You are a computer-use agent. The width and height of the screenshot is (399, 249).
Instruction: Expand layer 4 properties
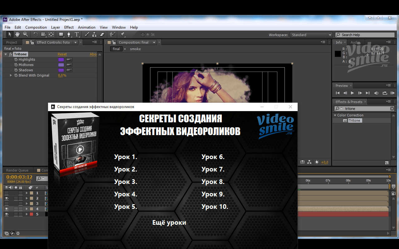coord(27,209)
